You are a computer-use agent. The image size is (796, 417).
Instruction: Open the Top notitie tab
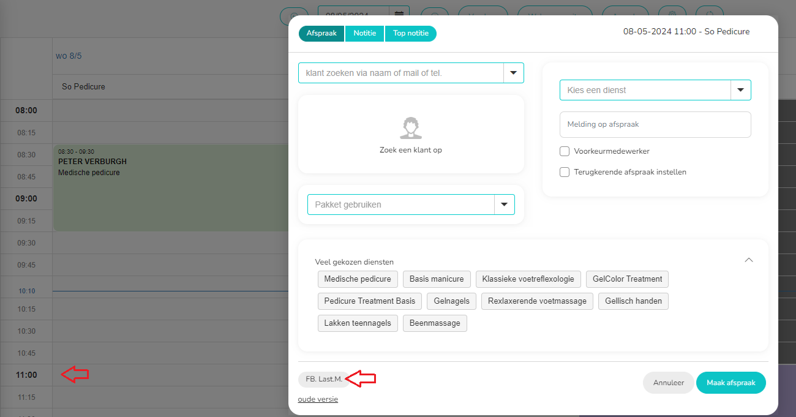click(411, 33)
